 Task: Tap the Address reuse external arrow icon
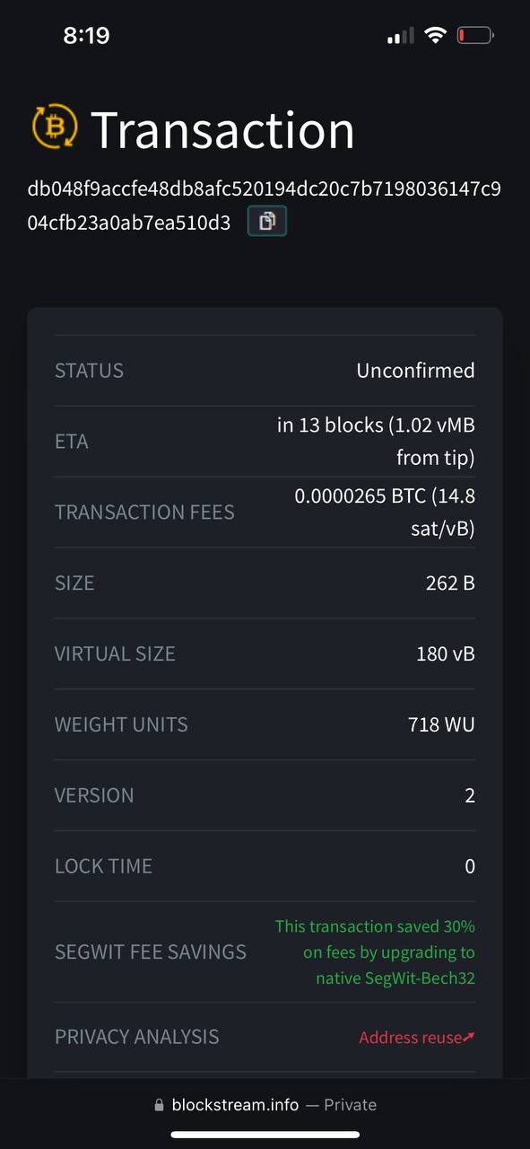tap(469, 1037)
